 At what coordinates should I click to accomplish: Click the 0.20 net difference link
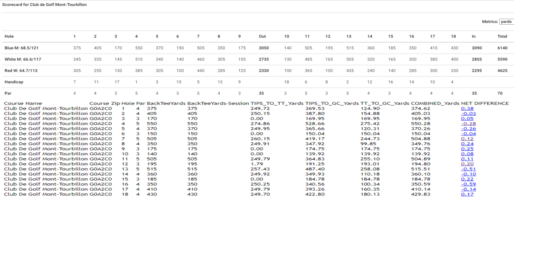click(467, 164)
